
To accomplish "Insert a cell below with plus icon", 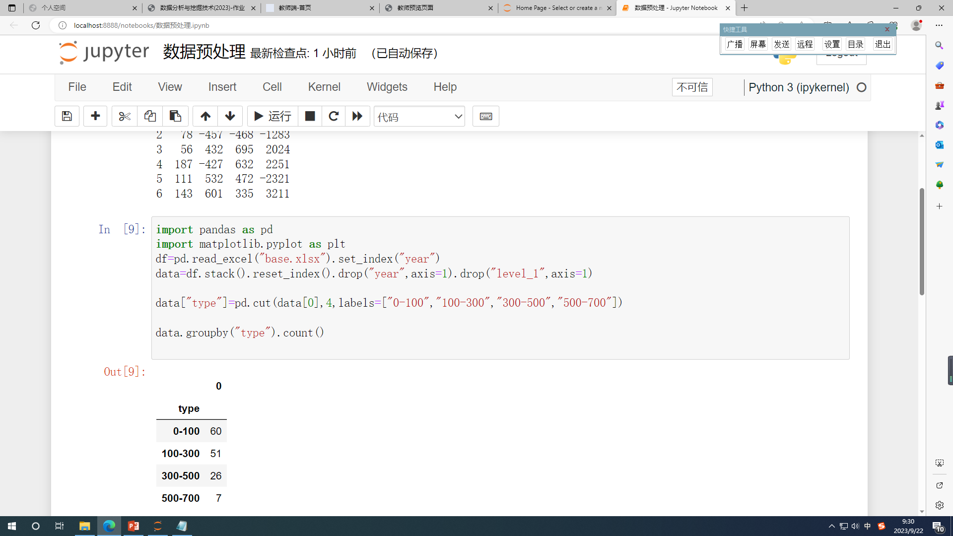I will tap(95, 116).
